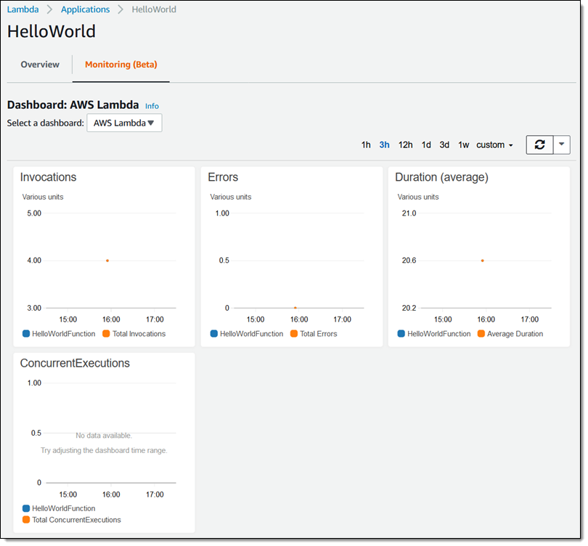Click the refresh dashboard icon button
Screen dimensions: 588x546
(x=539, y=144)
